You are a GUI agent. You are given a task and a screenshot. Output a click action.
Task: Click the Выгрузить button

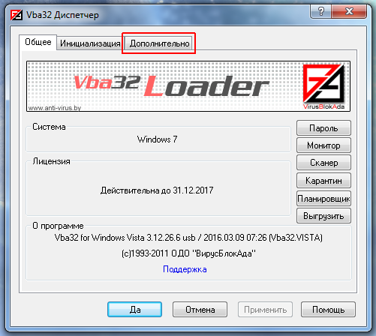(x=323, y=216)
